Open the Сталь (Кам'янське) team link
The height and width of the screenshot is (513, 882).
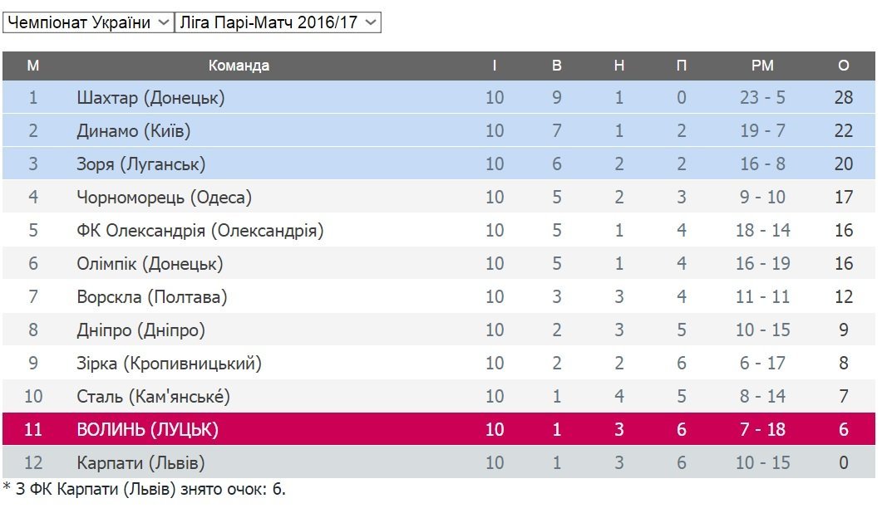pyautogui.click(x=153, y=397)
